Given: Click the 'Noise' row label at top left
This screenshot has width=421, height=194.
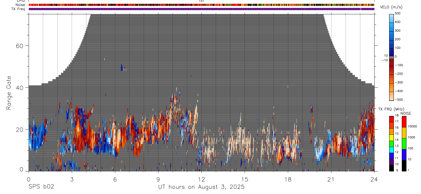Looking at the screenshot, I should 21,5.
